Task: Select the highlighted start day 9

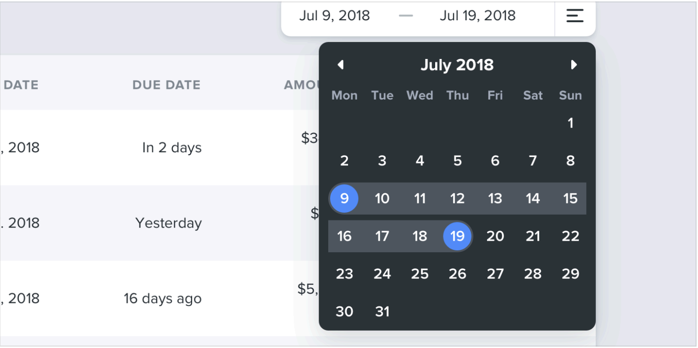Action: 344,199
